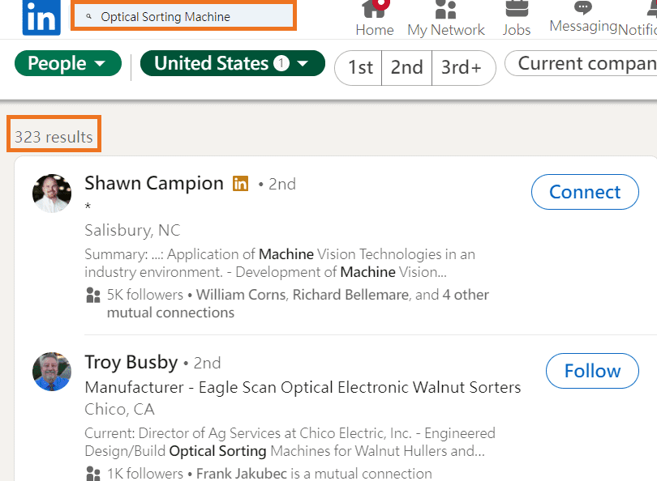
Task: Open the Current company filter dropdown
Action: [x=582, y=64]
